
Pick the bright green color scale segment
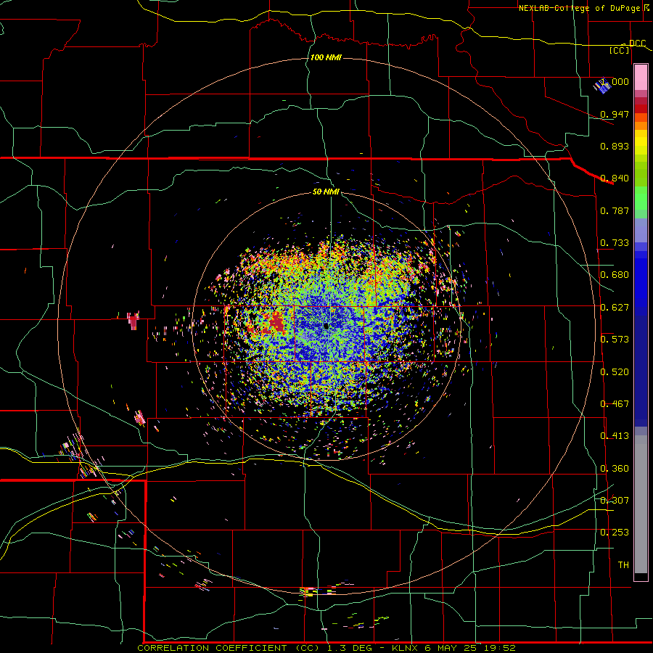point(641,198)
